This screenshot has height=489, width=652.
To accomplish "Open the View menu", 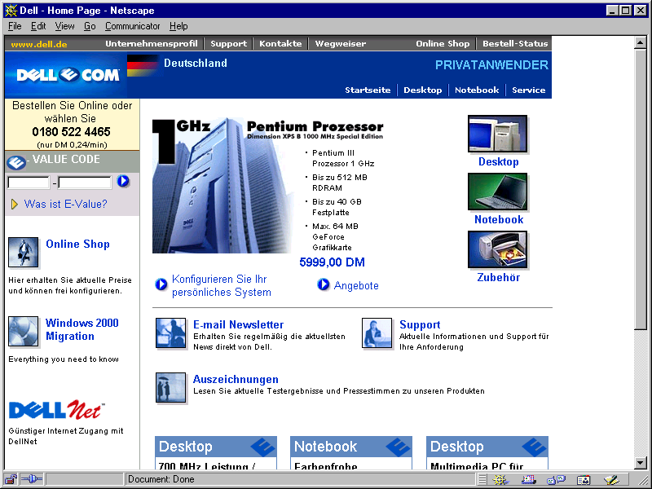I will point(65,26).
